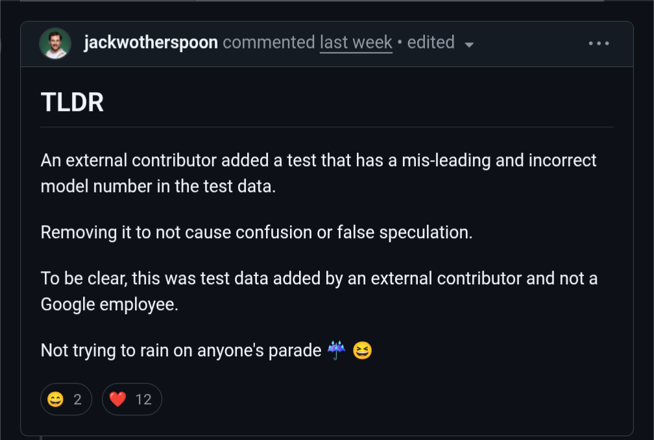Click the 'Not trying to rain' sentence
Screen dimensions: 654x440
click(x=181, y=350)
